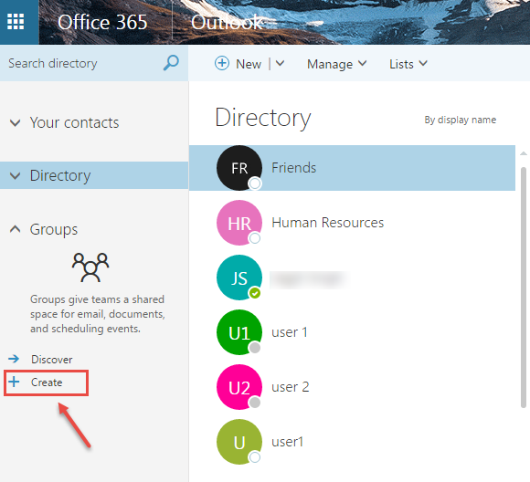This screenshot has height=482, width=530.
Task: Click the New plus circle icon
Action: [x=222, y=63]
